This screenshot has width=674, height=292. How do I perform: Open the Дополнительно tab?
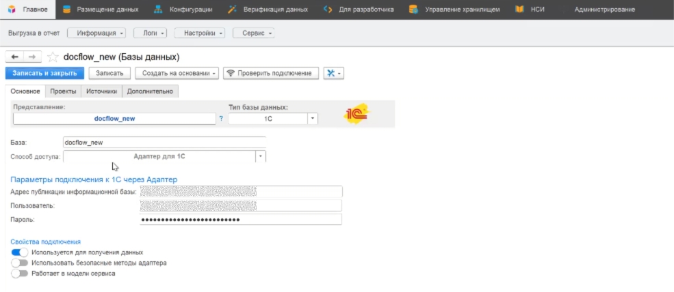click(x=150, y=91)
